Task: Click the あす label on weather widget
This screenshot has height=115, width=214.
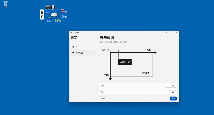Action: tap(42, 15)
